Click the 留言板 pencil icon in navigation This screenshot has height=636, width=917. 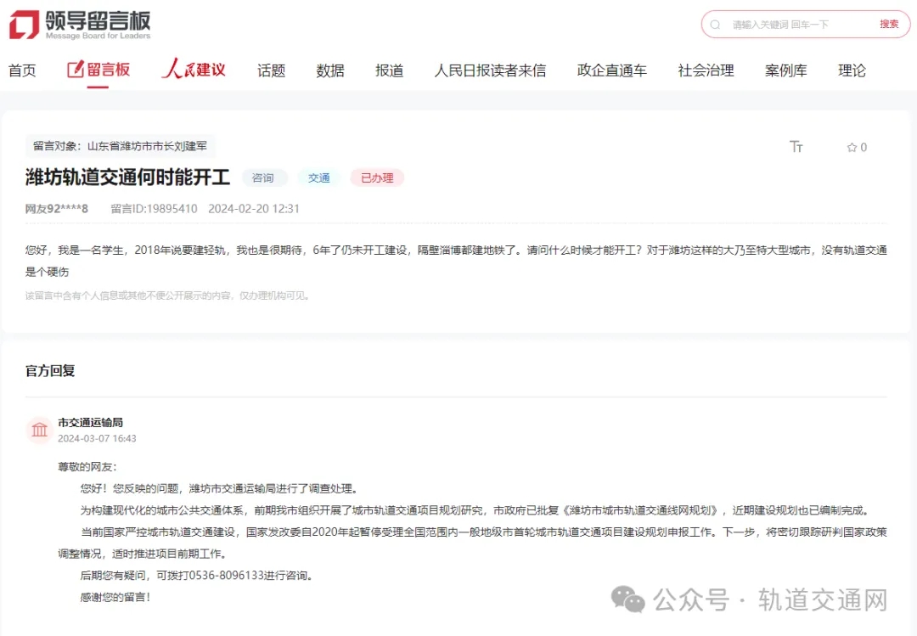[76, 70]
